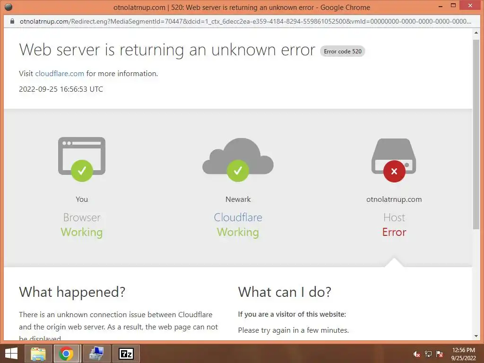Click the scrollbar up arrow
The height and width of the screenshot is (363, 484).
point(476,33)
